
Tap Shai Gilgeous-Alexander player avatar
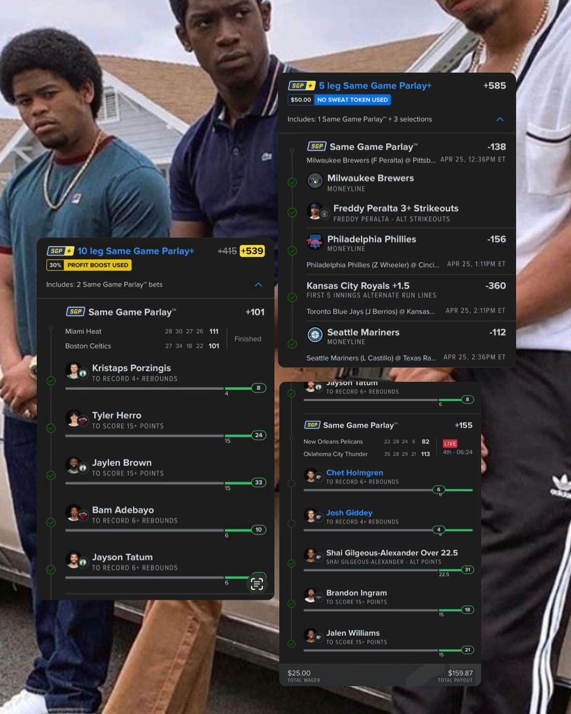coord(310,555)
